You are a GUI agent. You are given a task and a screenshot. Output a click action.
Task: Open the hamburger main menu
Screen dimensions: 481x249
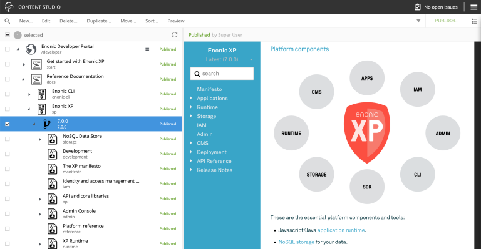coord(474,7)
